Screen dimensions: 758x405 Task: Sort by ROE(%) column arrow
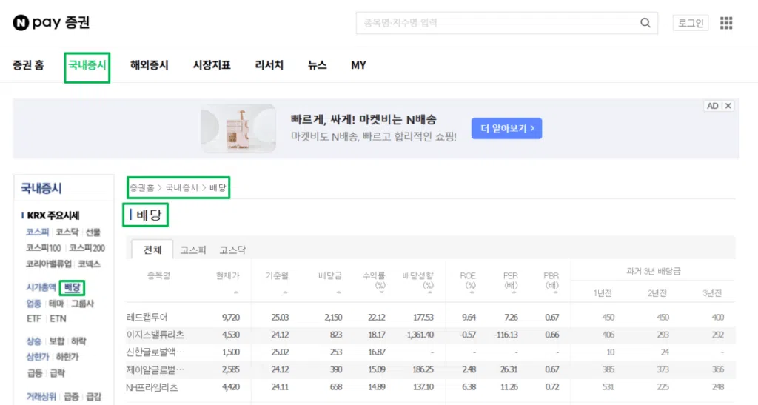(472, 292)
